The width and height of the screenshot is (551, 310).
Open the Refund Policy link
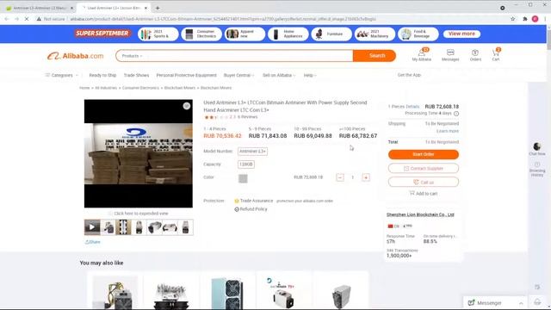251,209
